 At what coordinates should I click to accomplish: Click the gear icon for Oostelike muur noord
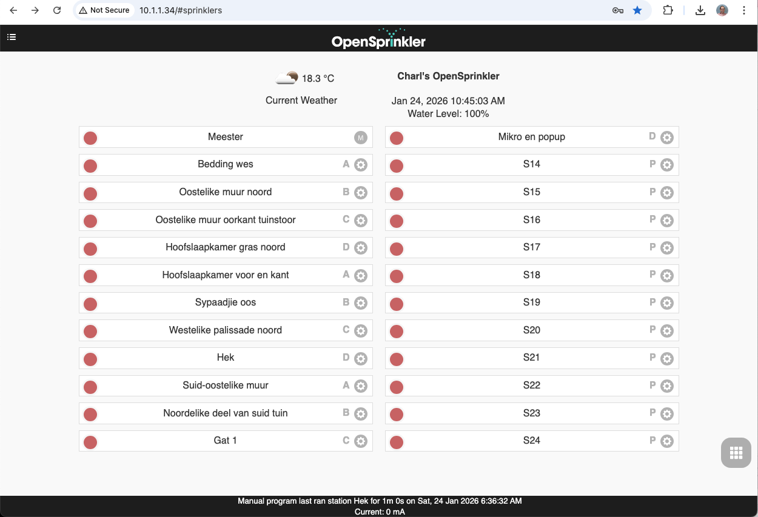click(x=360, y=193)
